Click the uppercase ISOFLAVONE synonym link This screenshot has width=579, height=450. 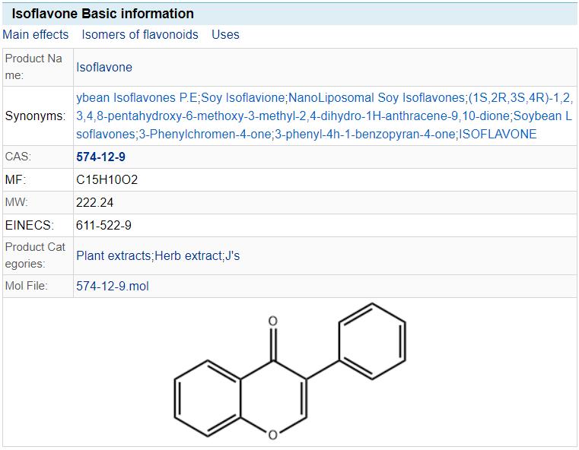tap(498, 134)
